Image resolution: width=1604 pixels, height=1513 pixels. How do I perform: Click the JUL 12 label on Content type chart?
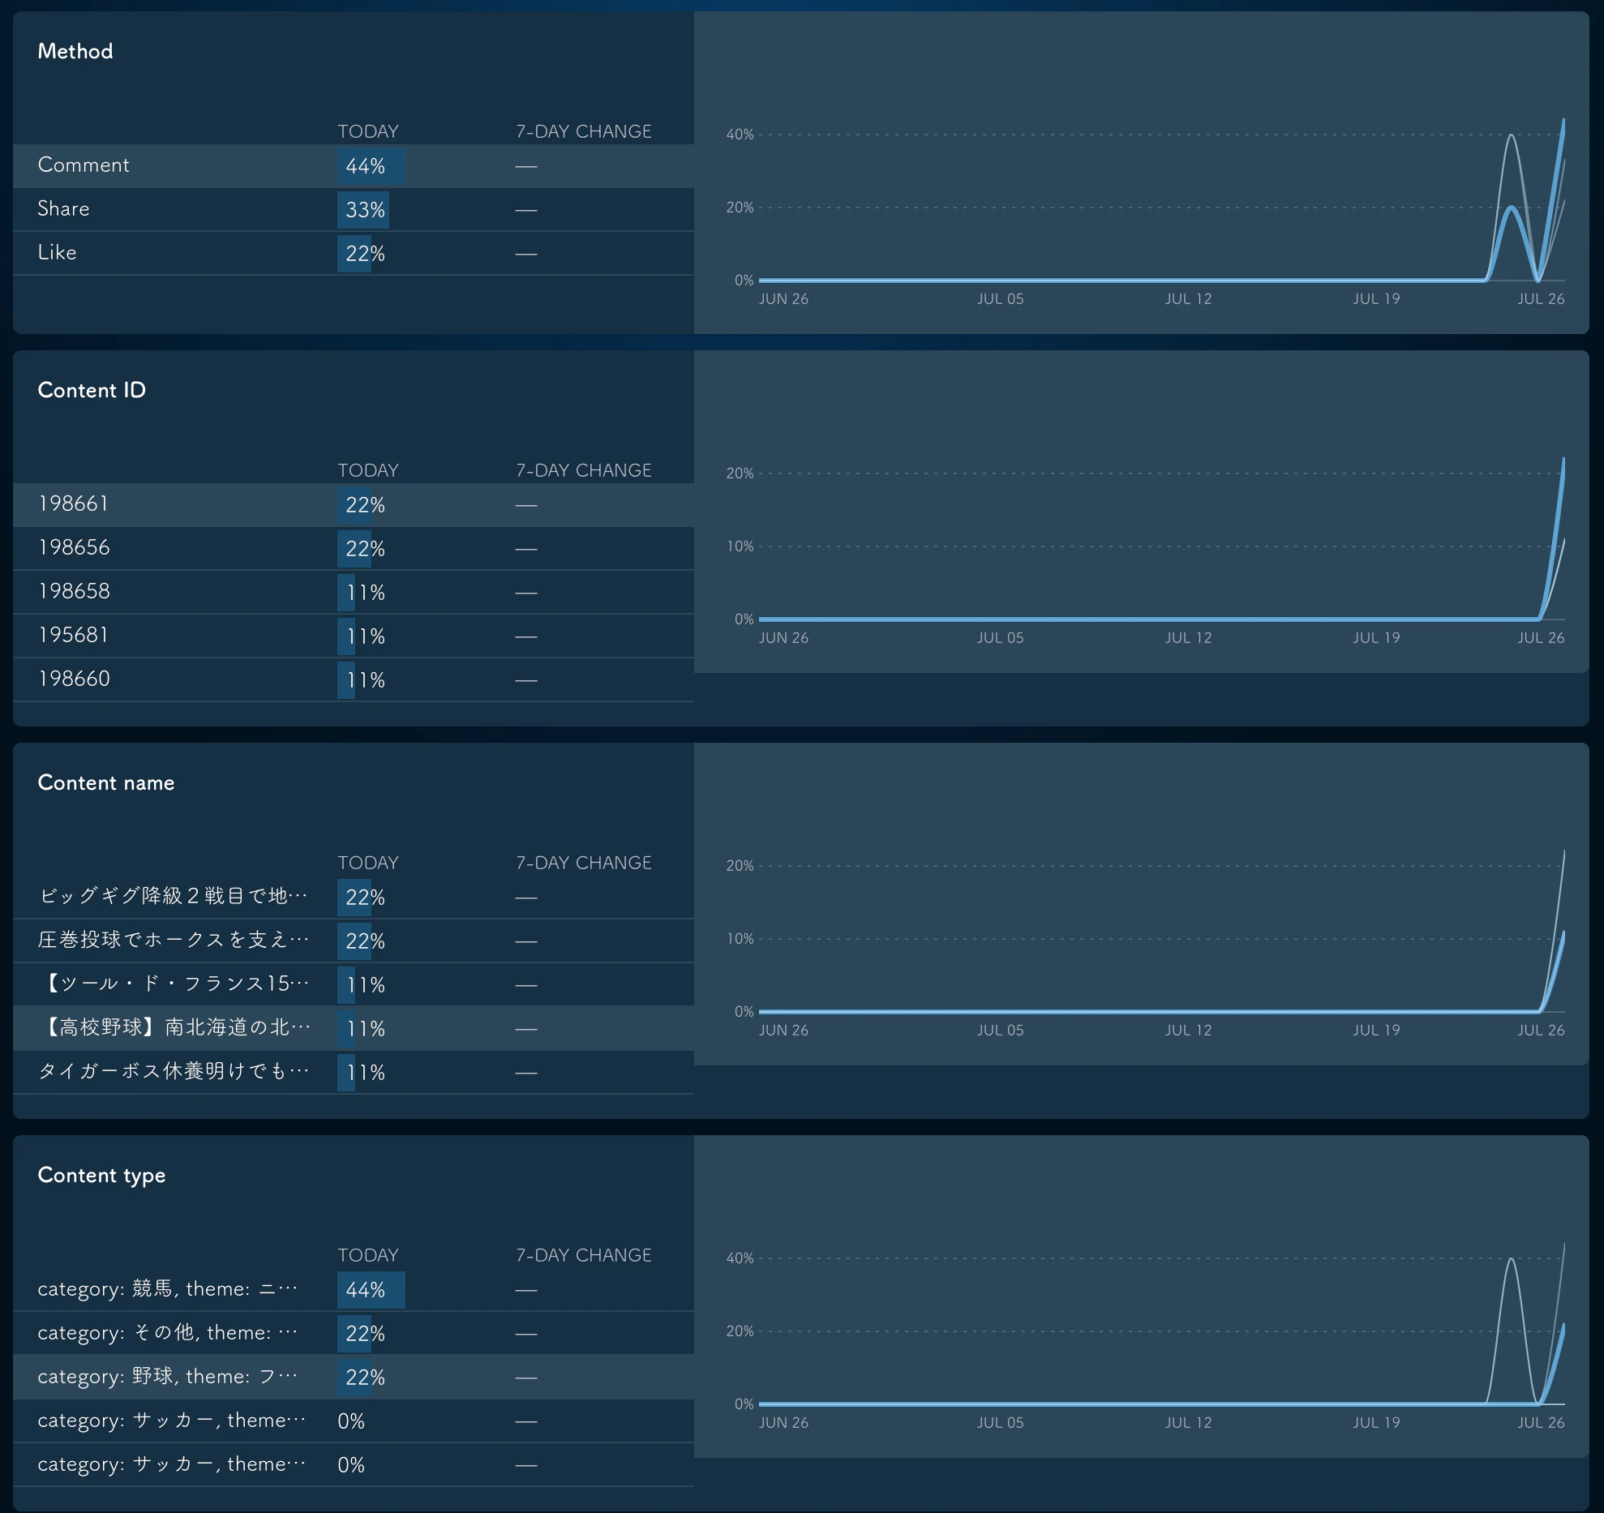click(x=1188, y=1423)
